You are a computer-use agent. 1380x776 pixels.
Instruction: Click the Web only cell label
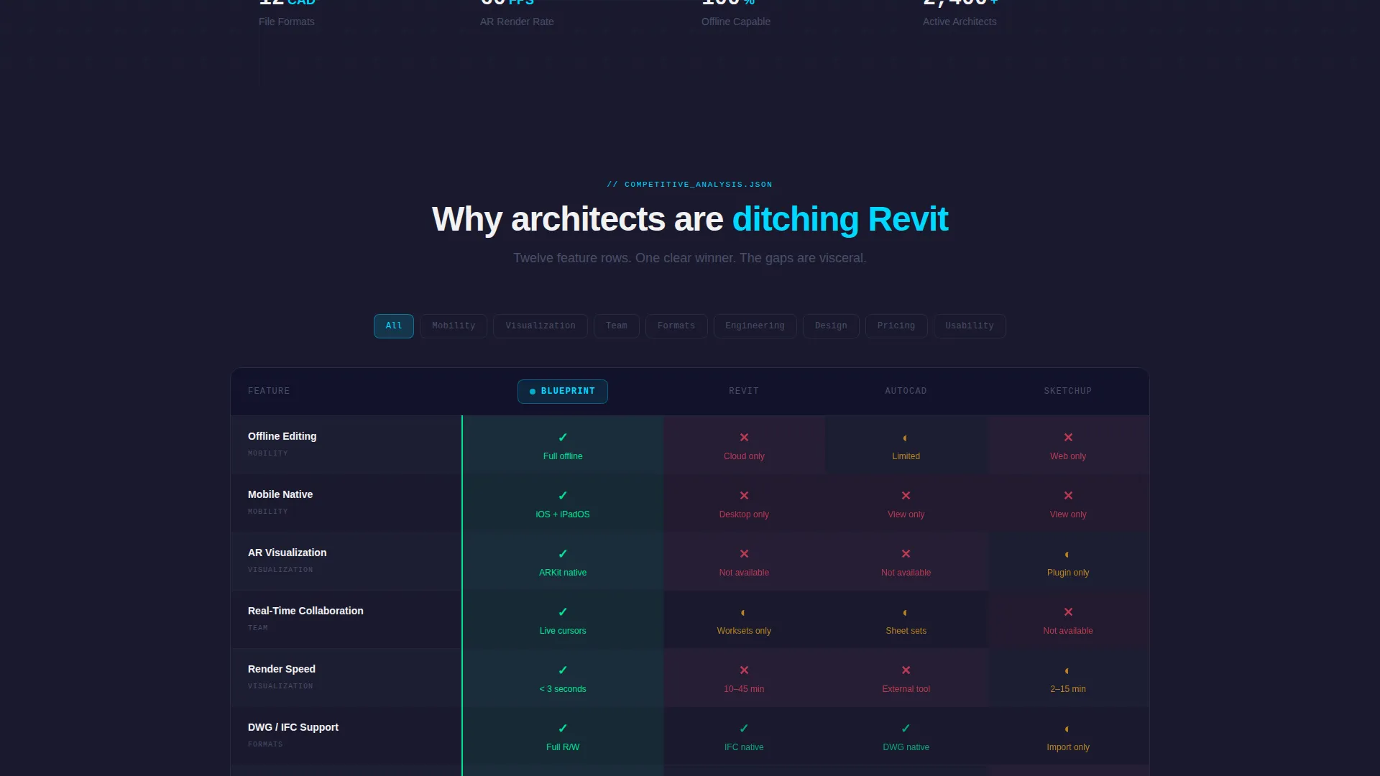click(x=1068, y=457)
